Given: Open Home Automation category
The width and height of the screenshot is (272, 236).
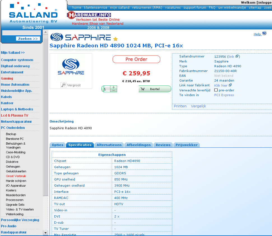Looking at the screenshot, I should coord(15,85).
